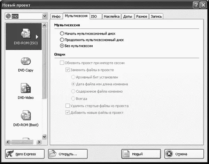Choose 'Дата файла или длина изменена' option
The image size is (209, 164).
click(x=73, y=84)
